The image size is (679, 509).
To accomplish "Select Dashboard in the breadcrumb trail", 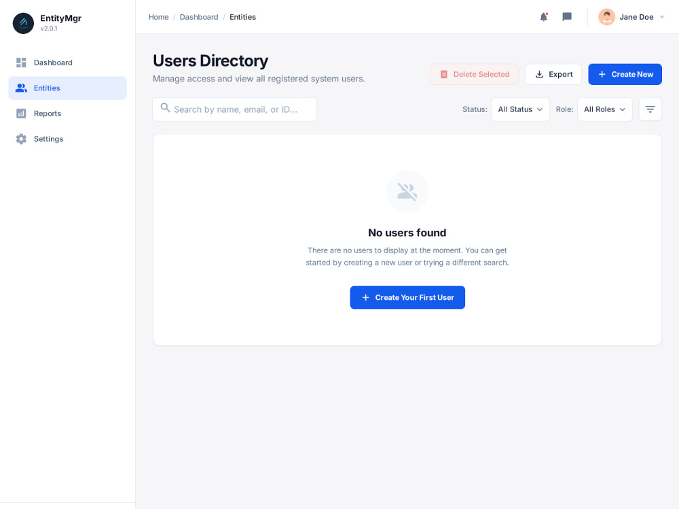I will 199,17.
